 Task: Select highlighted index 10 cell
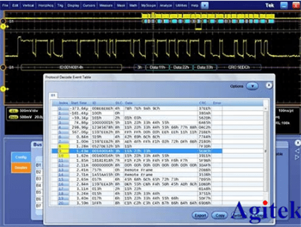[x=63, y=156]
